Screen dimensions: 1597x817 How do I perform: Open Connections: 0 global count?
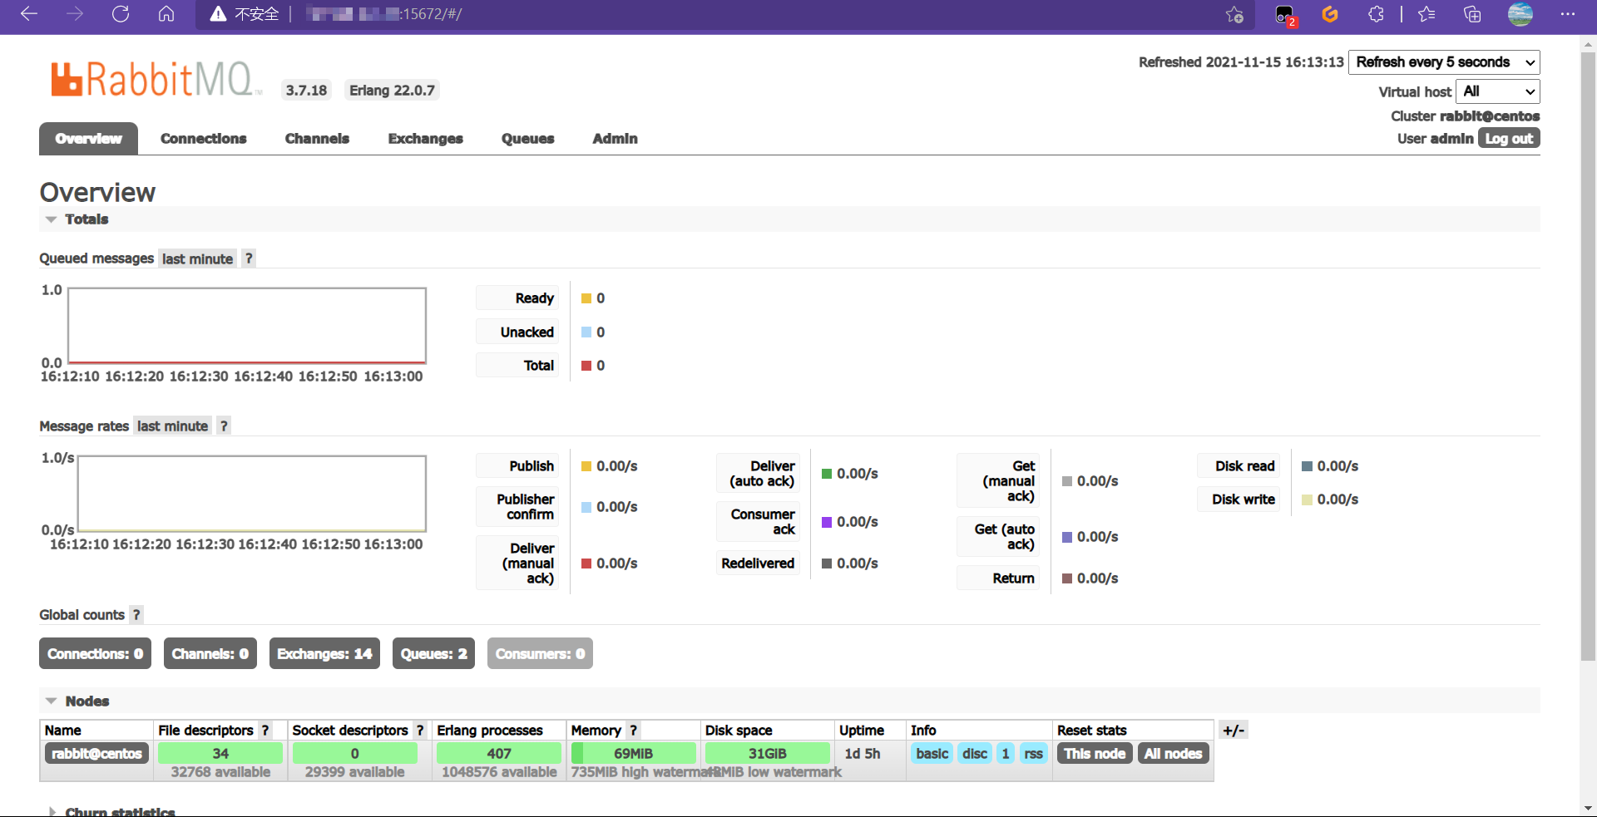coord(96,654)
